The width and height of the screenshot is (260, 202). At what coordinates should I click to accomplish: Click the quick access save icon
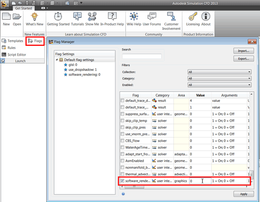pos(27,3)
